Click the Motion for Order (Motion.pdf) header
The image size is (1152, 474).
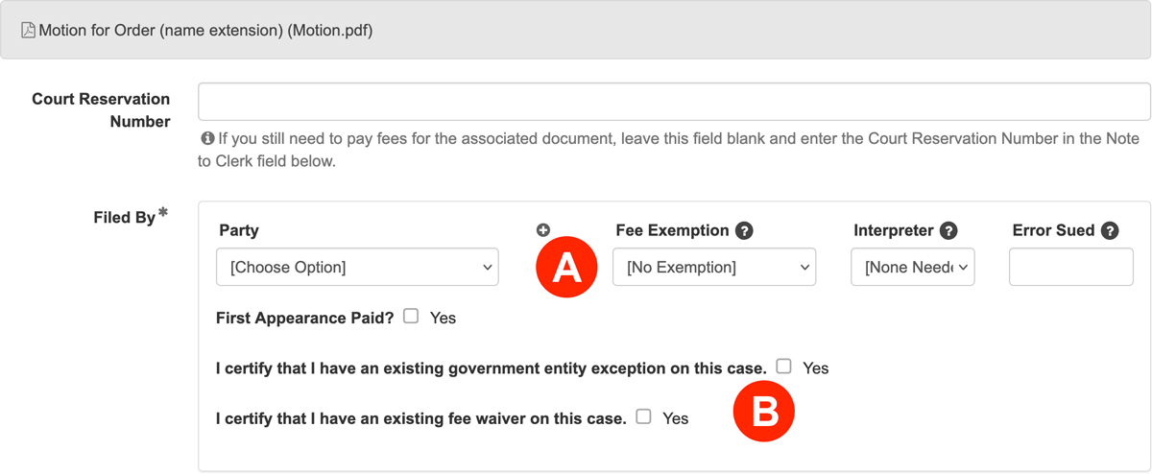click(205, 31)
